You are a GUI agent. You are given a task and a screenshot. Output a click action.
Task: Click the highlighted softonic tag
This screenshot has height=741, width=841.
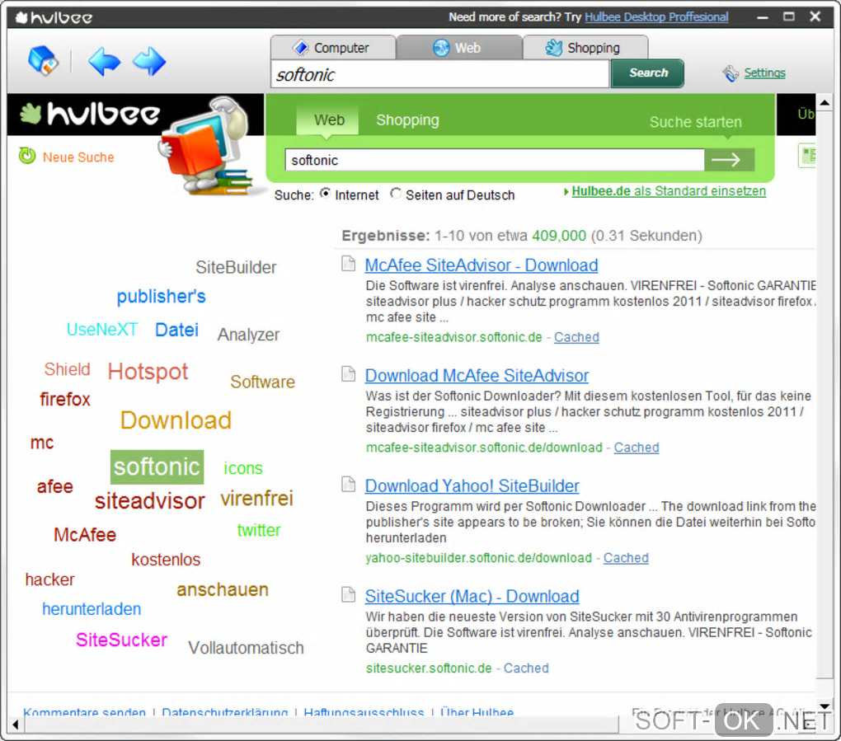(157, 467)
